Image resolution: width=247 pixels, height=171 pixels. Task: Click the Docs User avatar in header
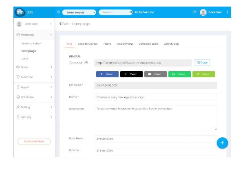[x=203, y=13]
